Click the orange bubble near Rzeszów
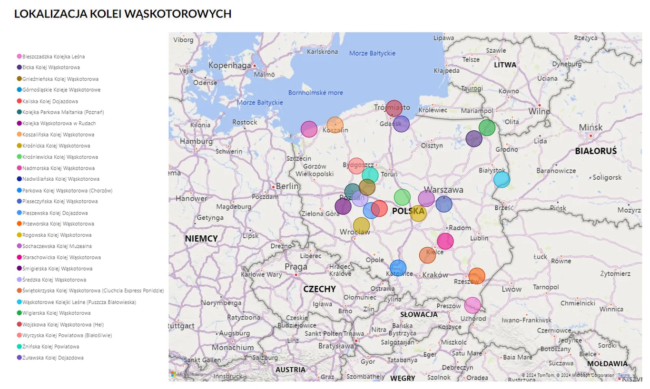This screenshot has width=650, height=389. (477, 276)
